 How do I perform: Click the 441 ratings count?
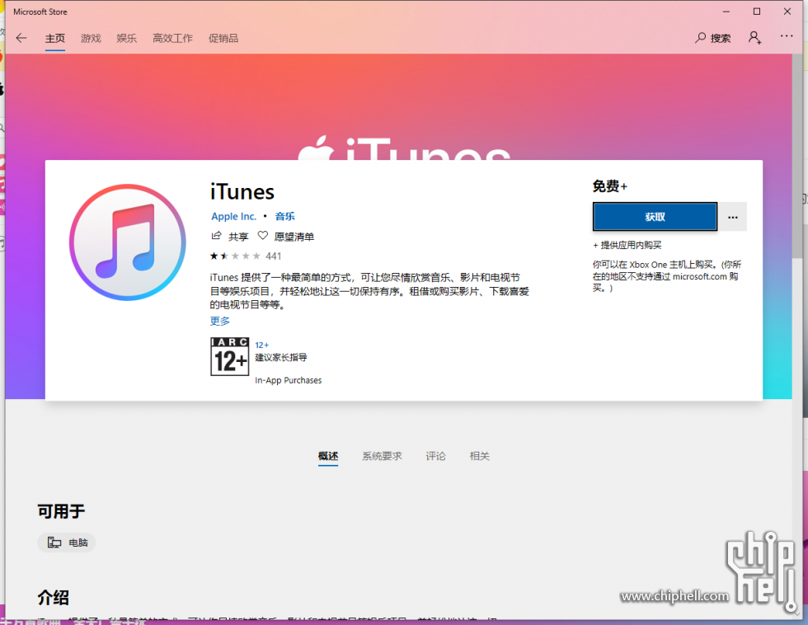[x=274, y=256]
